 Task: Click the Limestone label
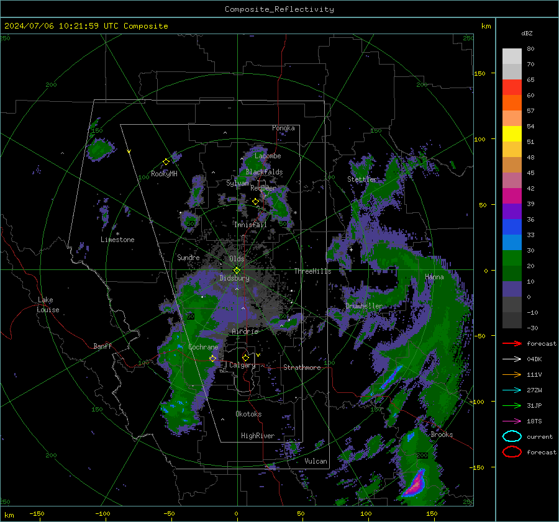point(117,240)
